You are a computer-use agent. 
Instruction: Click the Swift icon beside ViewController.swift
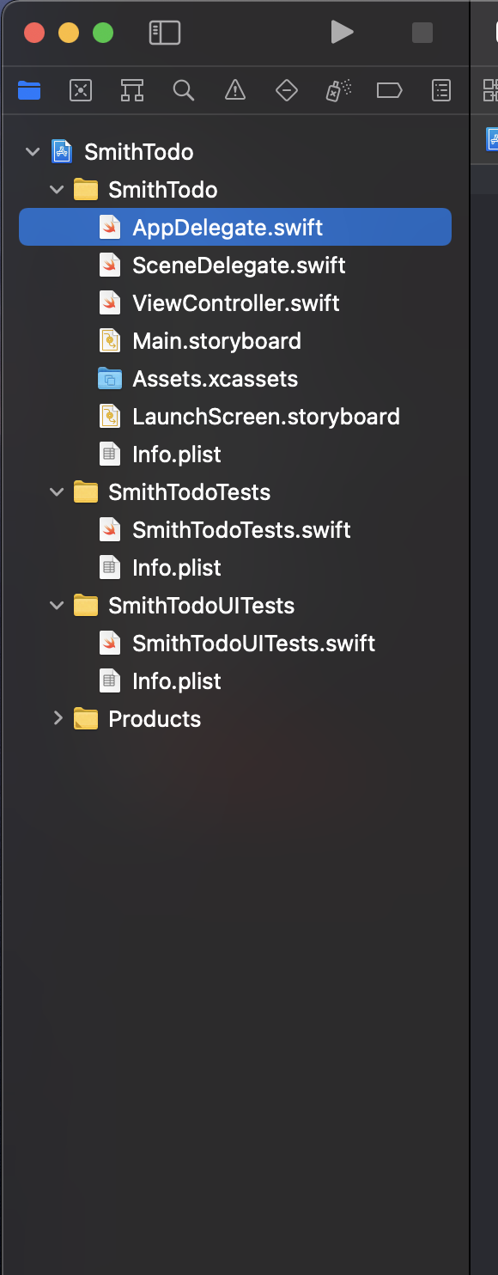[110, 303]
